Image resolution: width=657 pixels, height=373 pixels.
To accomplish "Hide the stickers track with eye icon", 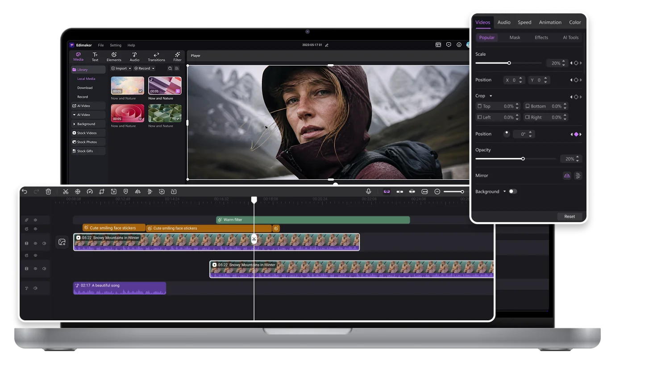I will click(x=35, y=229).
